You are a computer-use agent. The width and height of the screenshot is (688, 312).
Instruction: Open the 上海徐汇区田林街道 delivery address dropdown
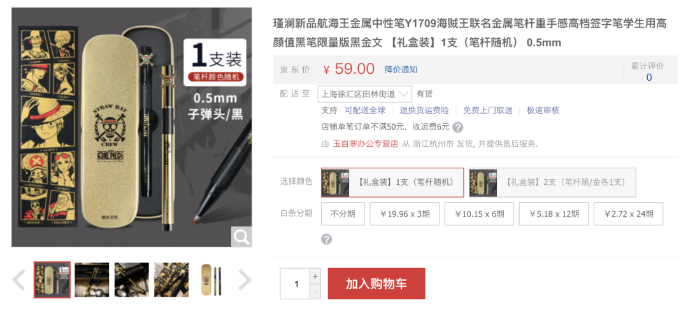(x=364, y=93)
